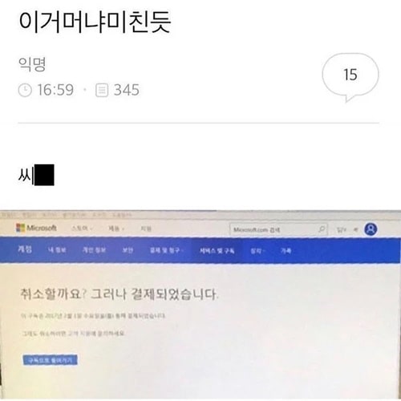Click the clock icon beside 16:59
401x401 pixels.
pos(25,90)
